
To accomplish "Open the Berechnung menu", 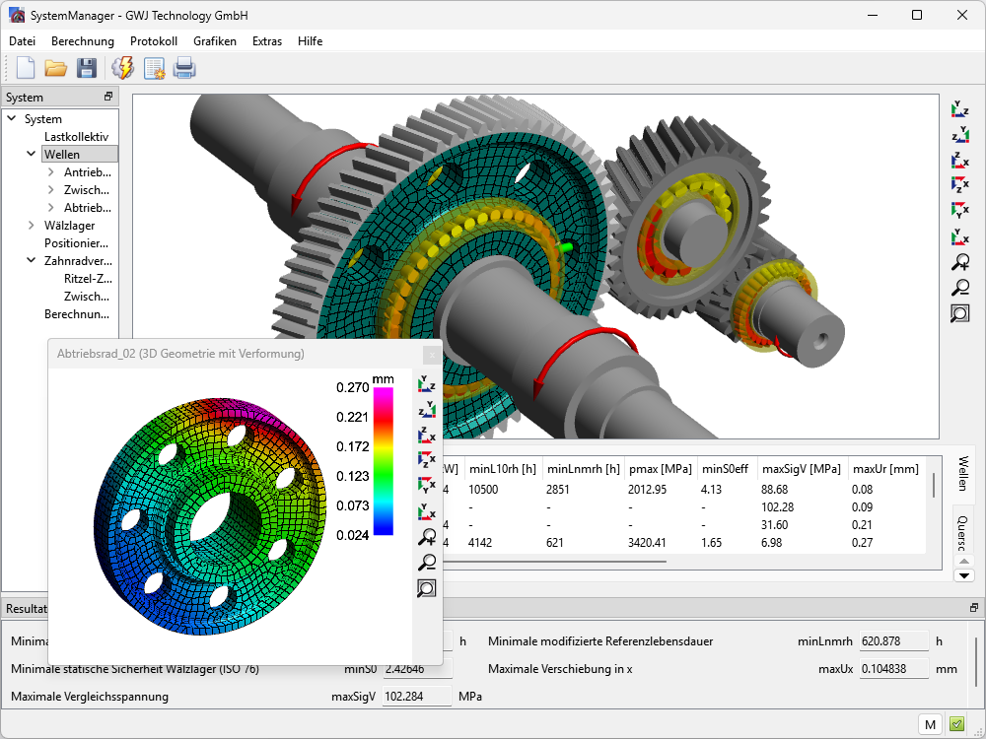I will (x=83, y=41).
